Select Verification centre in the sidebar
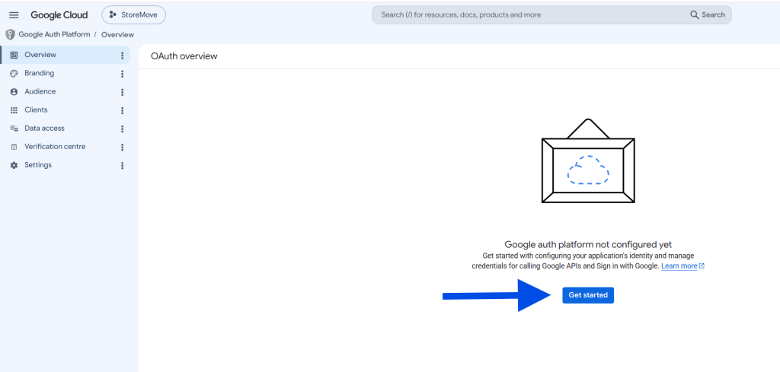Viewport: 780px width, 372px height. (x=66, y=147)
